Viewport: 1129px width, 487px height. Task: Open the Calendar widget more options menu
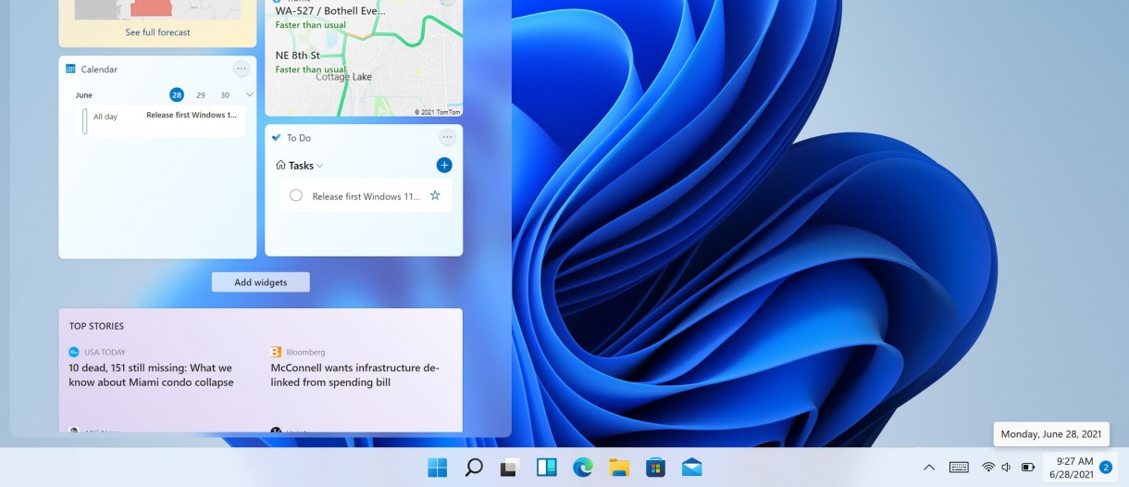(242, 69)
